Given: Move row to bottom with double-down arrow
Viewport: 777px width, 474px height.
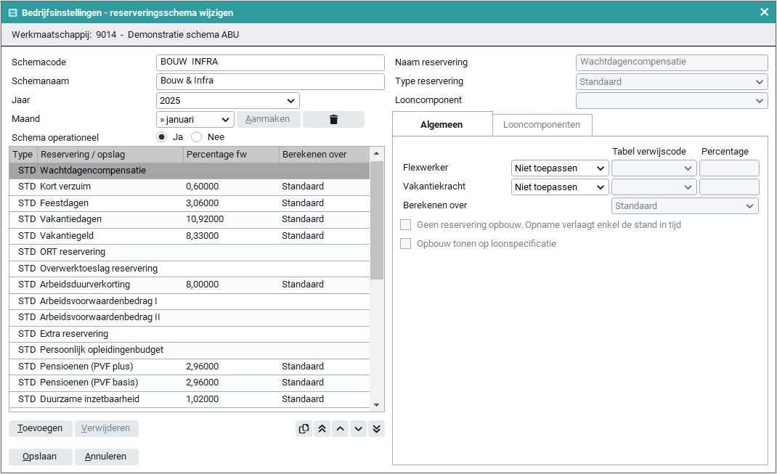Looking at the screenshot, I should [376, 428].
